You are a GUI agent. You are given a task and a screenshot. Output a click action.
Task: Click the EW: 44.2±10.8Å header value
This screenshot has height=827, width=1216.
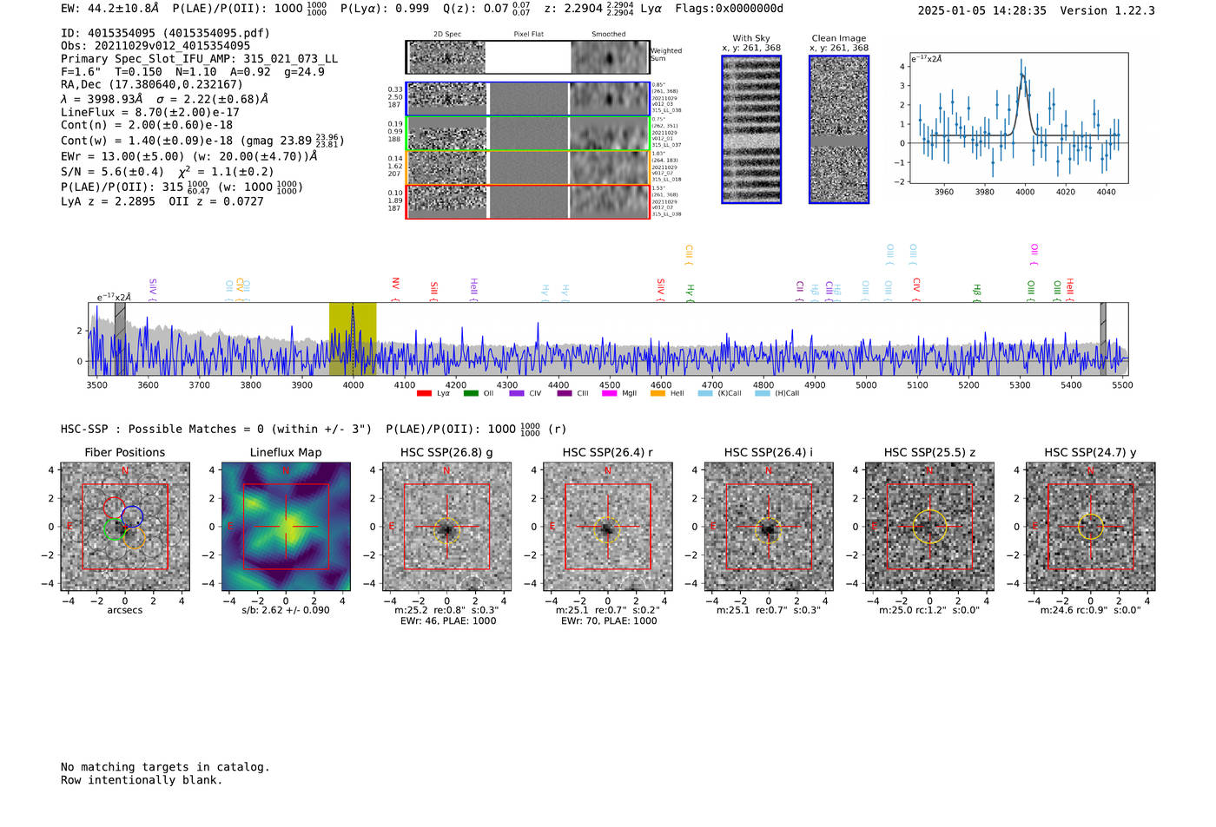pyautogui.click(x=110, y=9)
